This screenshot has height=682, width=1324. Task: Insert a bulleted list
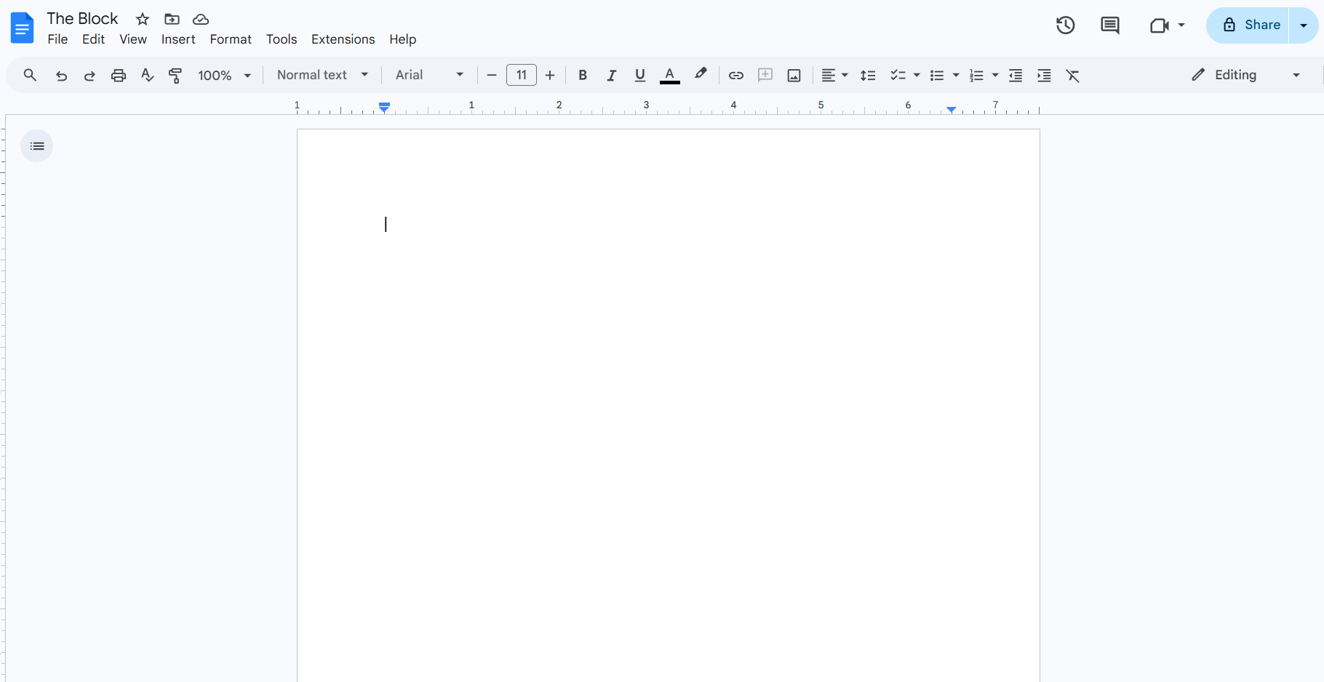[937, 76]
